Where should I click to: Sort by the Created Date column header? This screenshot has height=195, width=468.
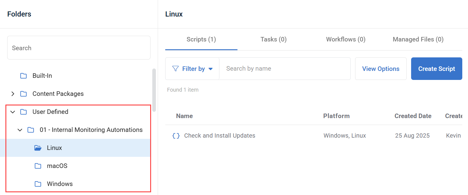click(x=413, y=116)
